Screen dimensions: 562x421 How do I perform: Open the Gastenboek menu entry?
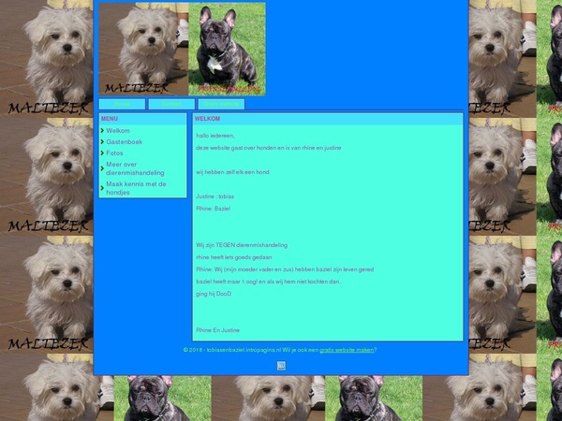coord(124,142)
